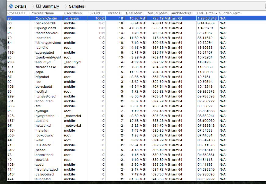Select the BTServer process row
The height and width of the screenshot is (184, 266).
pyautogui.click(x=136, y=145)
